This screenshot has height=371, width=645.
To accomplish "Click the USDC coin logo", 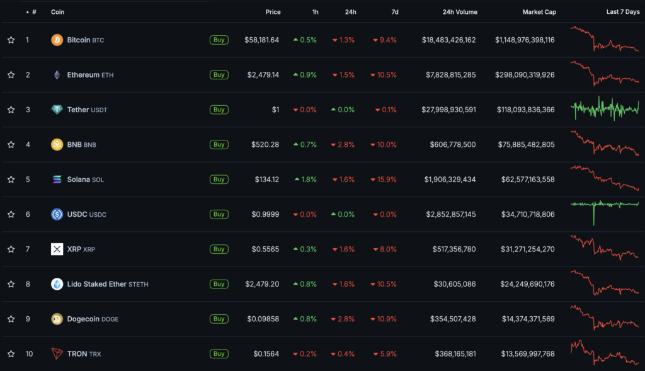I will point(57,214).
